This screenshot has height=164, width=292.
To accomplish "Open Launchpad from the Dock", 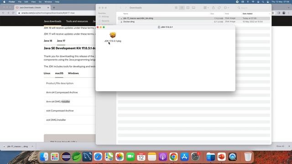I will click(x=55, y=157).
